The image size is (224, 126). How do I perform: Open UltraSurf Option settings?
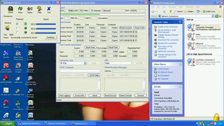[x=30, y=10]
